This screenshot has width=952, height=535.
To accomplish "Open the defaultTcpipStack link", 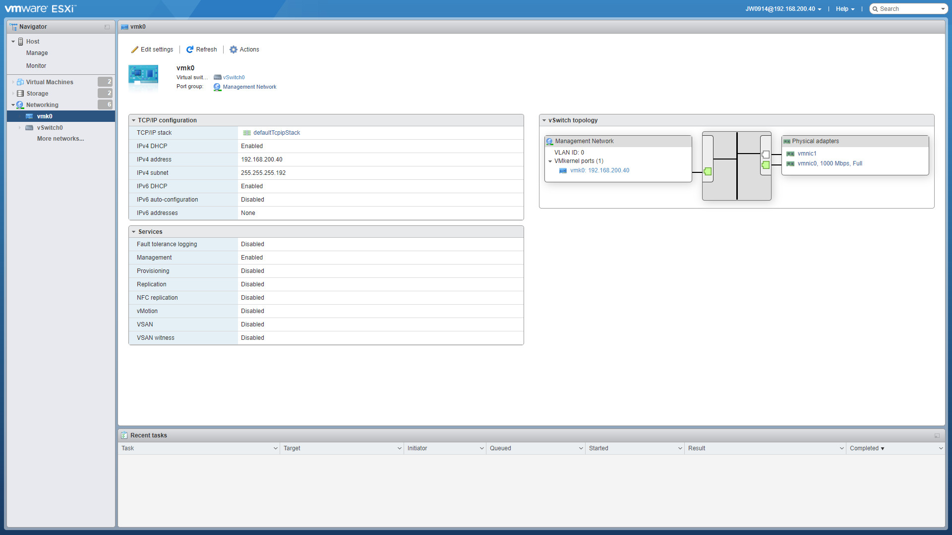I will [x=277, y=133].
